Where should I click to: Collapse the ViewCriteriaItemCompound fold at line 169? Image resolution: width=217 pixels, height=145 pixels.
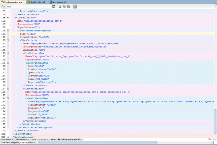[x=8, y=31]
